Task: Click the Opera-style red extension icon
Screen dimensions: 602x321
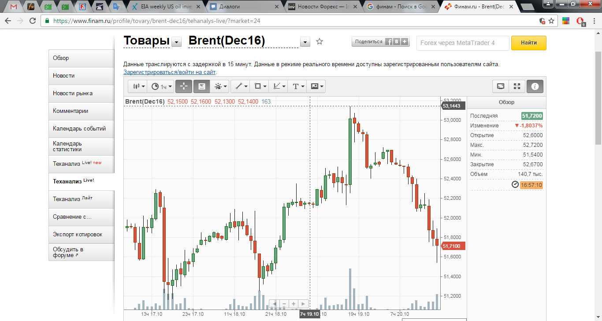Action: coord(580,21)
